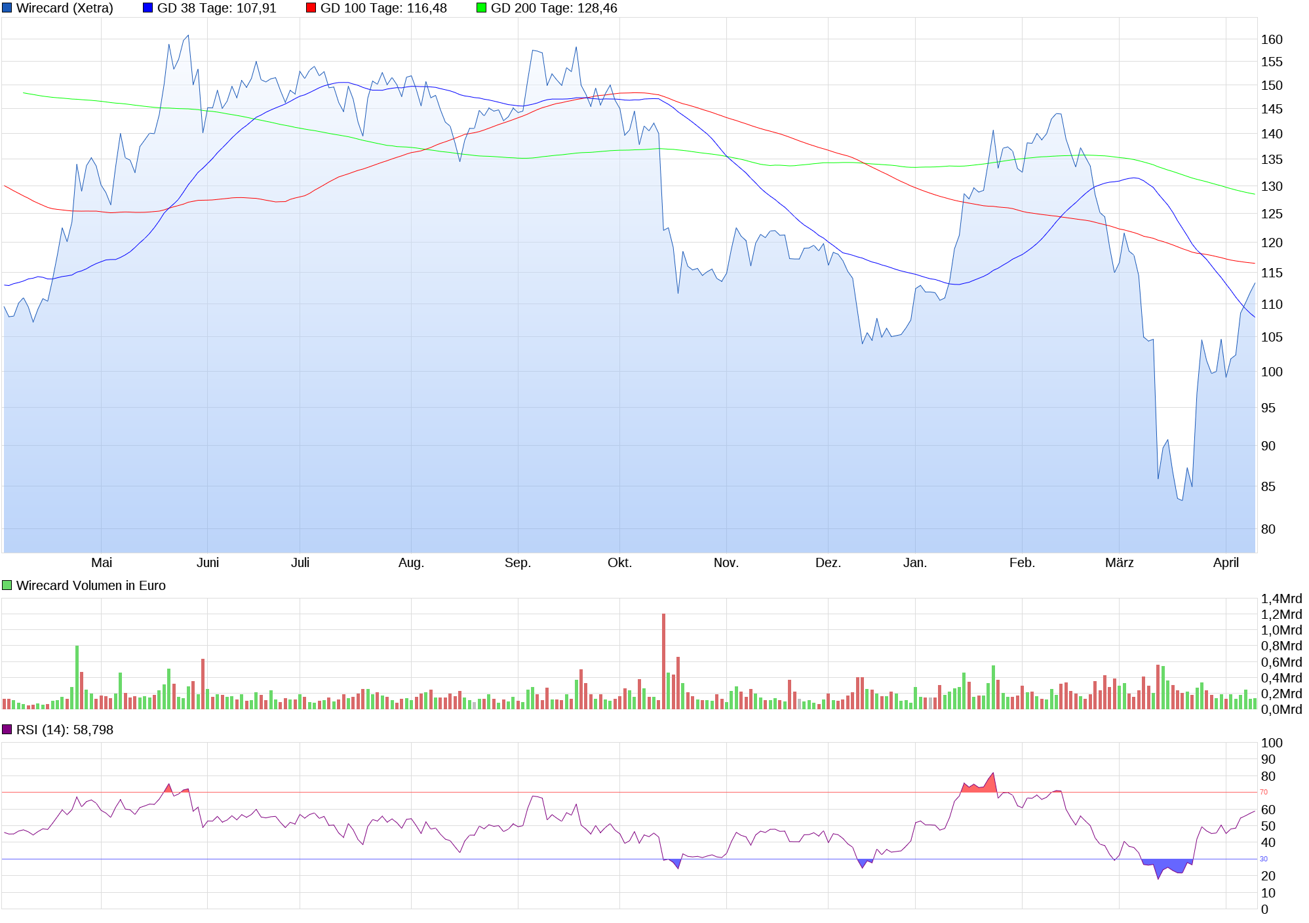
Task: Click the April month label on time axis
Action: (x=1226, y=562)
